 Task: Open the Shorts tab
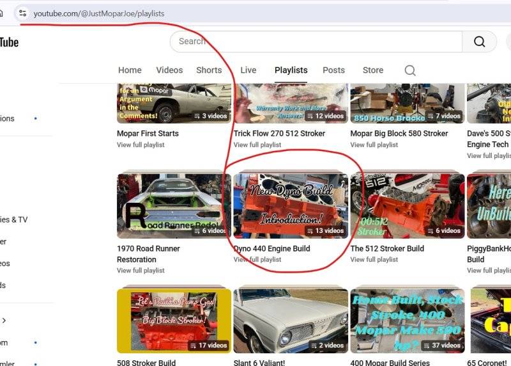pos(209,70)
